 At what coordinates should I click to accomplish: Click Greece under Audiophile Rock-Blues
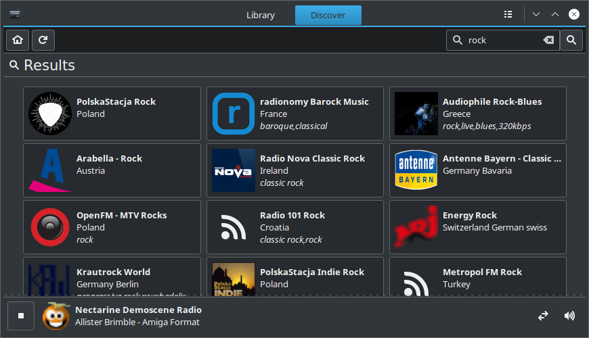click(x=456, y=114)
